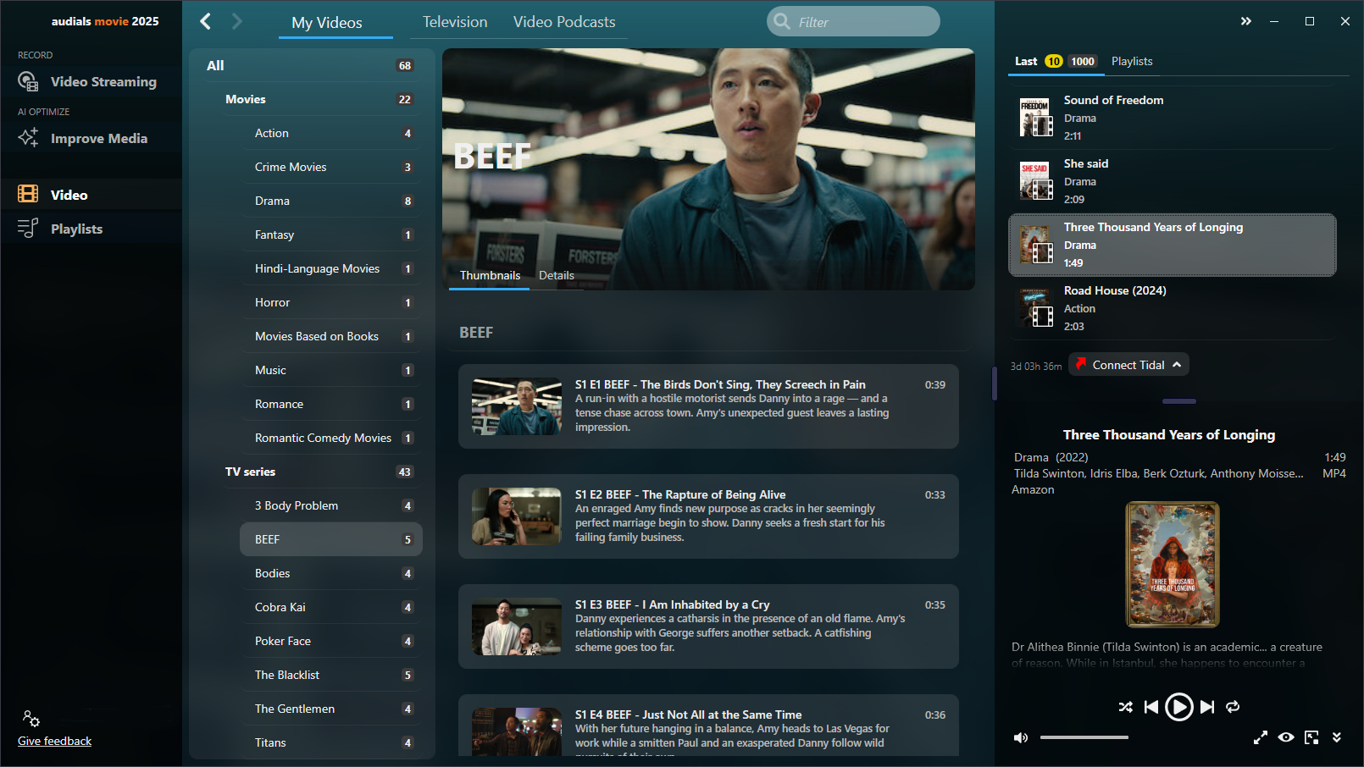Image resolution: width=1364 pixels, height=767 pixels.
Task: Click the picture-in-picture mini player icon
Action: tap(1311, 737)
